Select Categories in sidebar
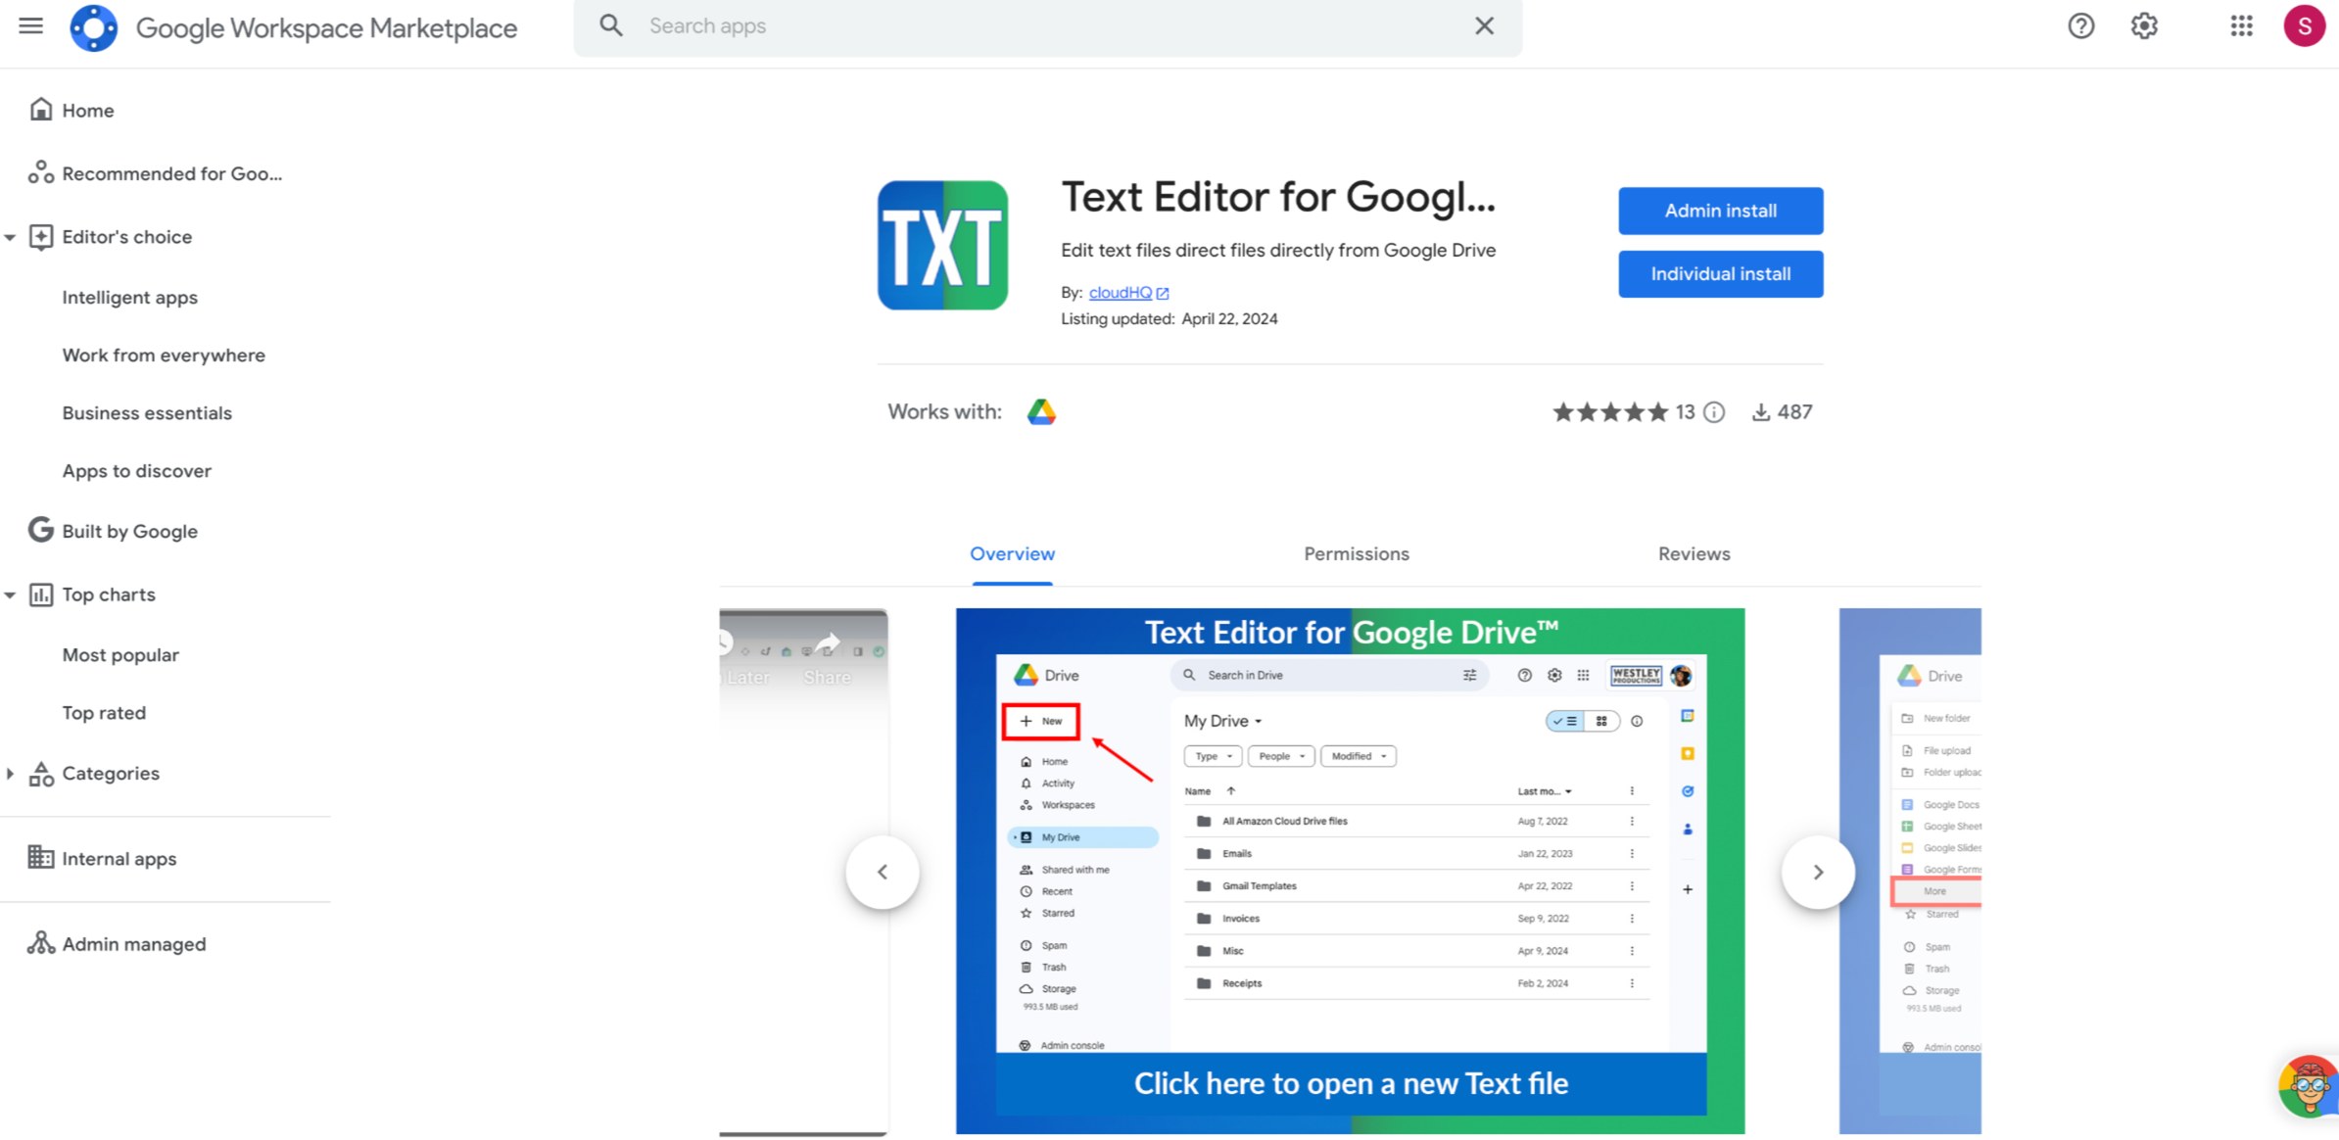The height and width of the screenshot is (1140, 2339). [110, 774]
